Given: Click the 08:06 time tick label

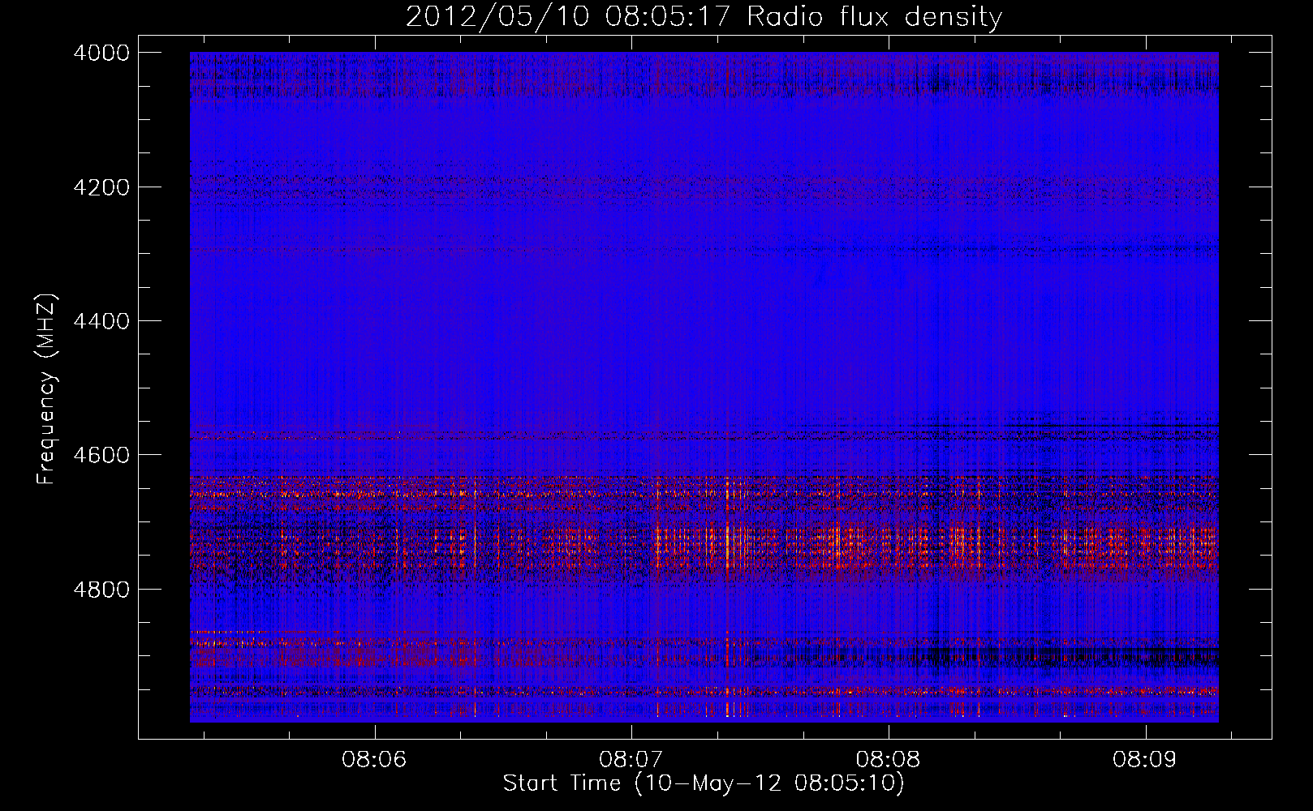Looking at the screenshot, I should click(x=374, y=760).
